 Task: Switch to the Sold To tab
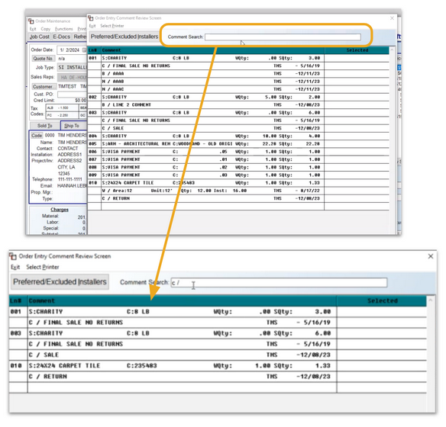tap(45, 126)
